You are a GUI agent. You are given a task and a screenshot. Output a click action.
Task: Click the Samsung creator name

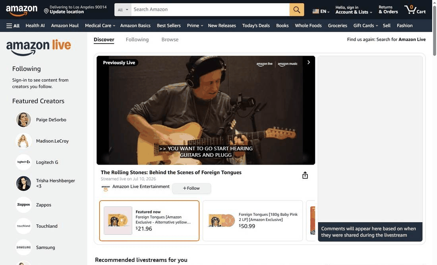[45, 247]
